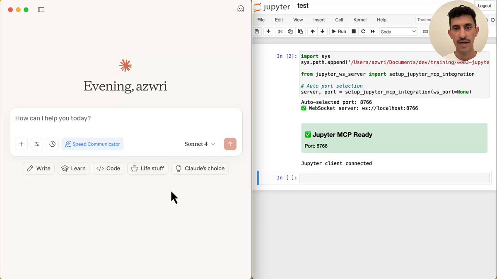This screenshot has height=279, width=497.
Task: Click the Jupyter logo
Action: tap(272, 7)
